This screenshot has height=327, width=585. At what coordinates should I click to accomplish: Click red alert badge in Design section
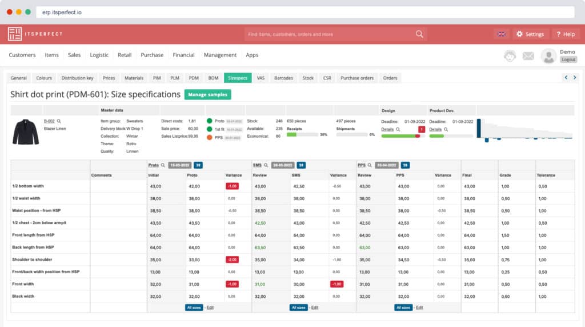click(422, 129)
